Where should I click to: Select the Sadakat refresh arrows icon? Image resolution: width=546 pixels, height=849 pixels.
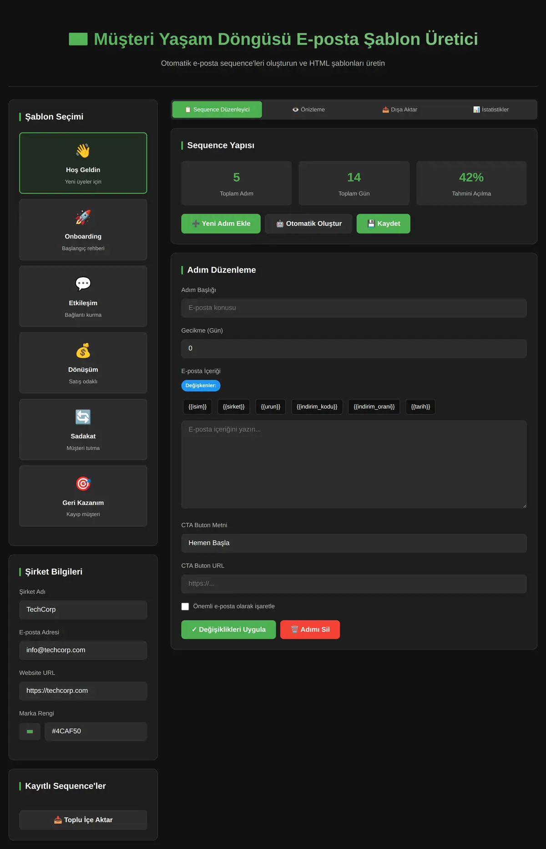tap(83, 417)
